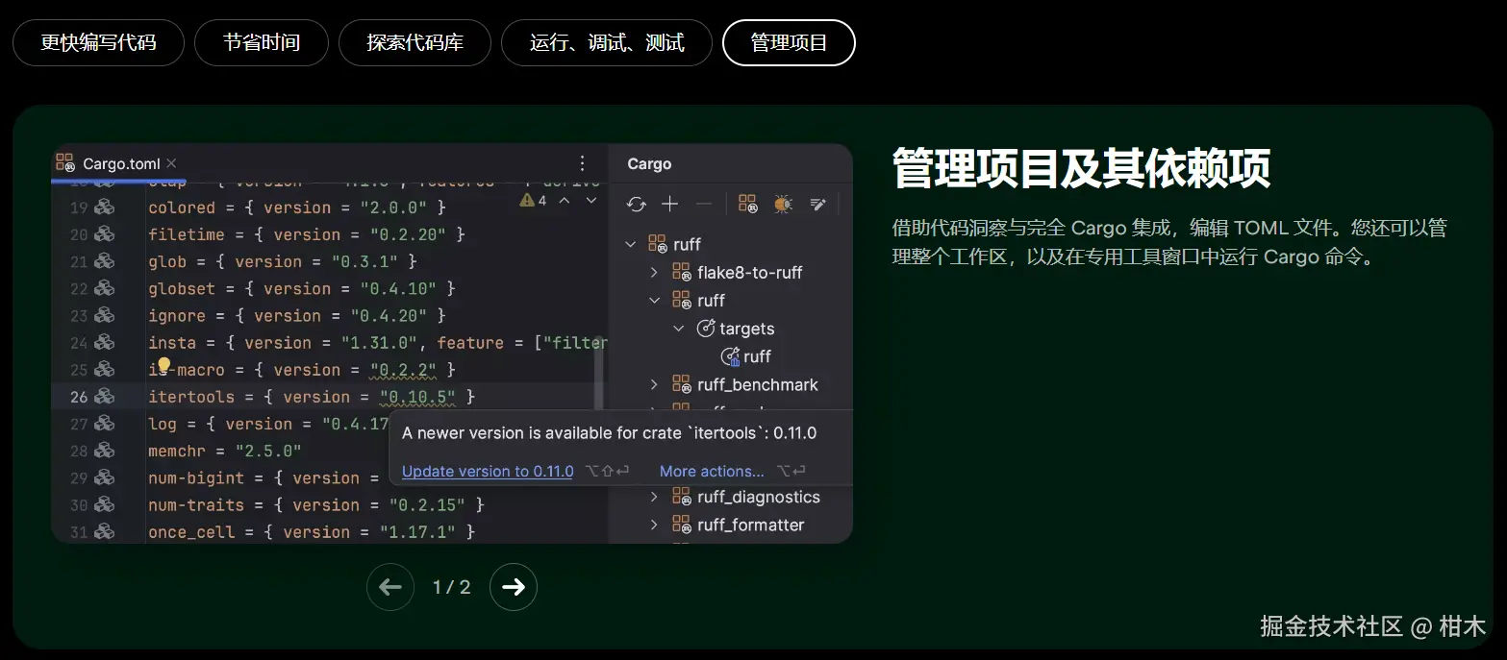
Task: Expand the flake8-to-ruff crate node
Action: 655,272
